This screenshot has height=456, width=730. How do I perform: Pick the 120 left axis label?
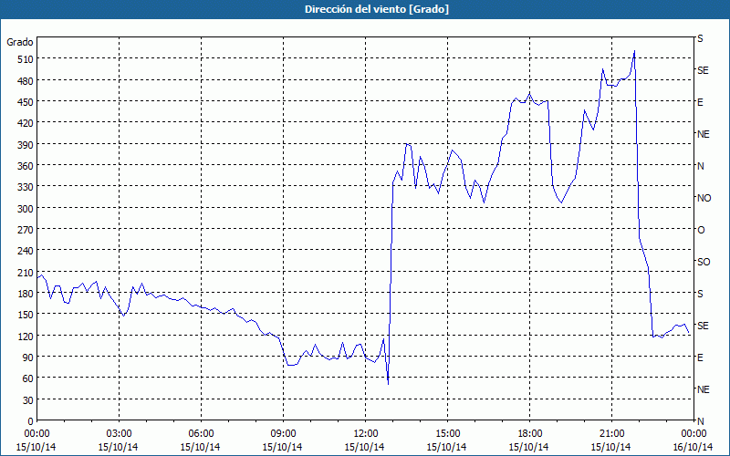coord(26,337)
